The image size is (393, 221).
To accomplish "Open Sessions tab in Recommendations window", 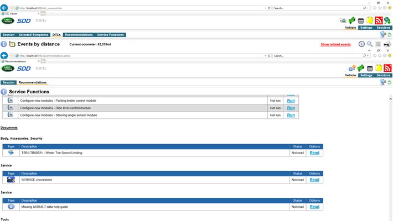I will [383, 75].
